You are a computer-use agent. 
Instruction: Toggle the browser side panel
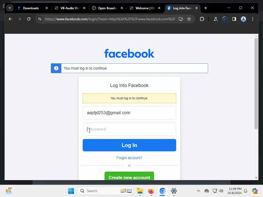point(234,19)
